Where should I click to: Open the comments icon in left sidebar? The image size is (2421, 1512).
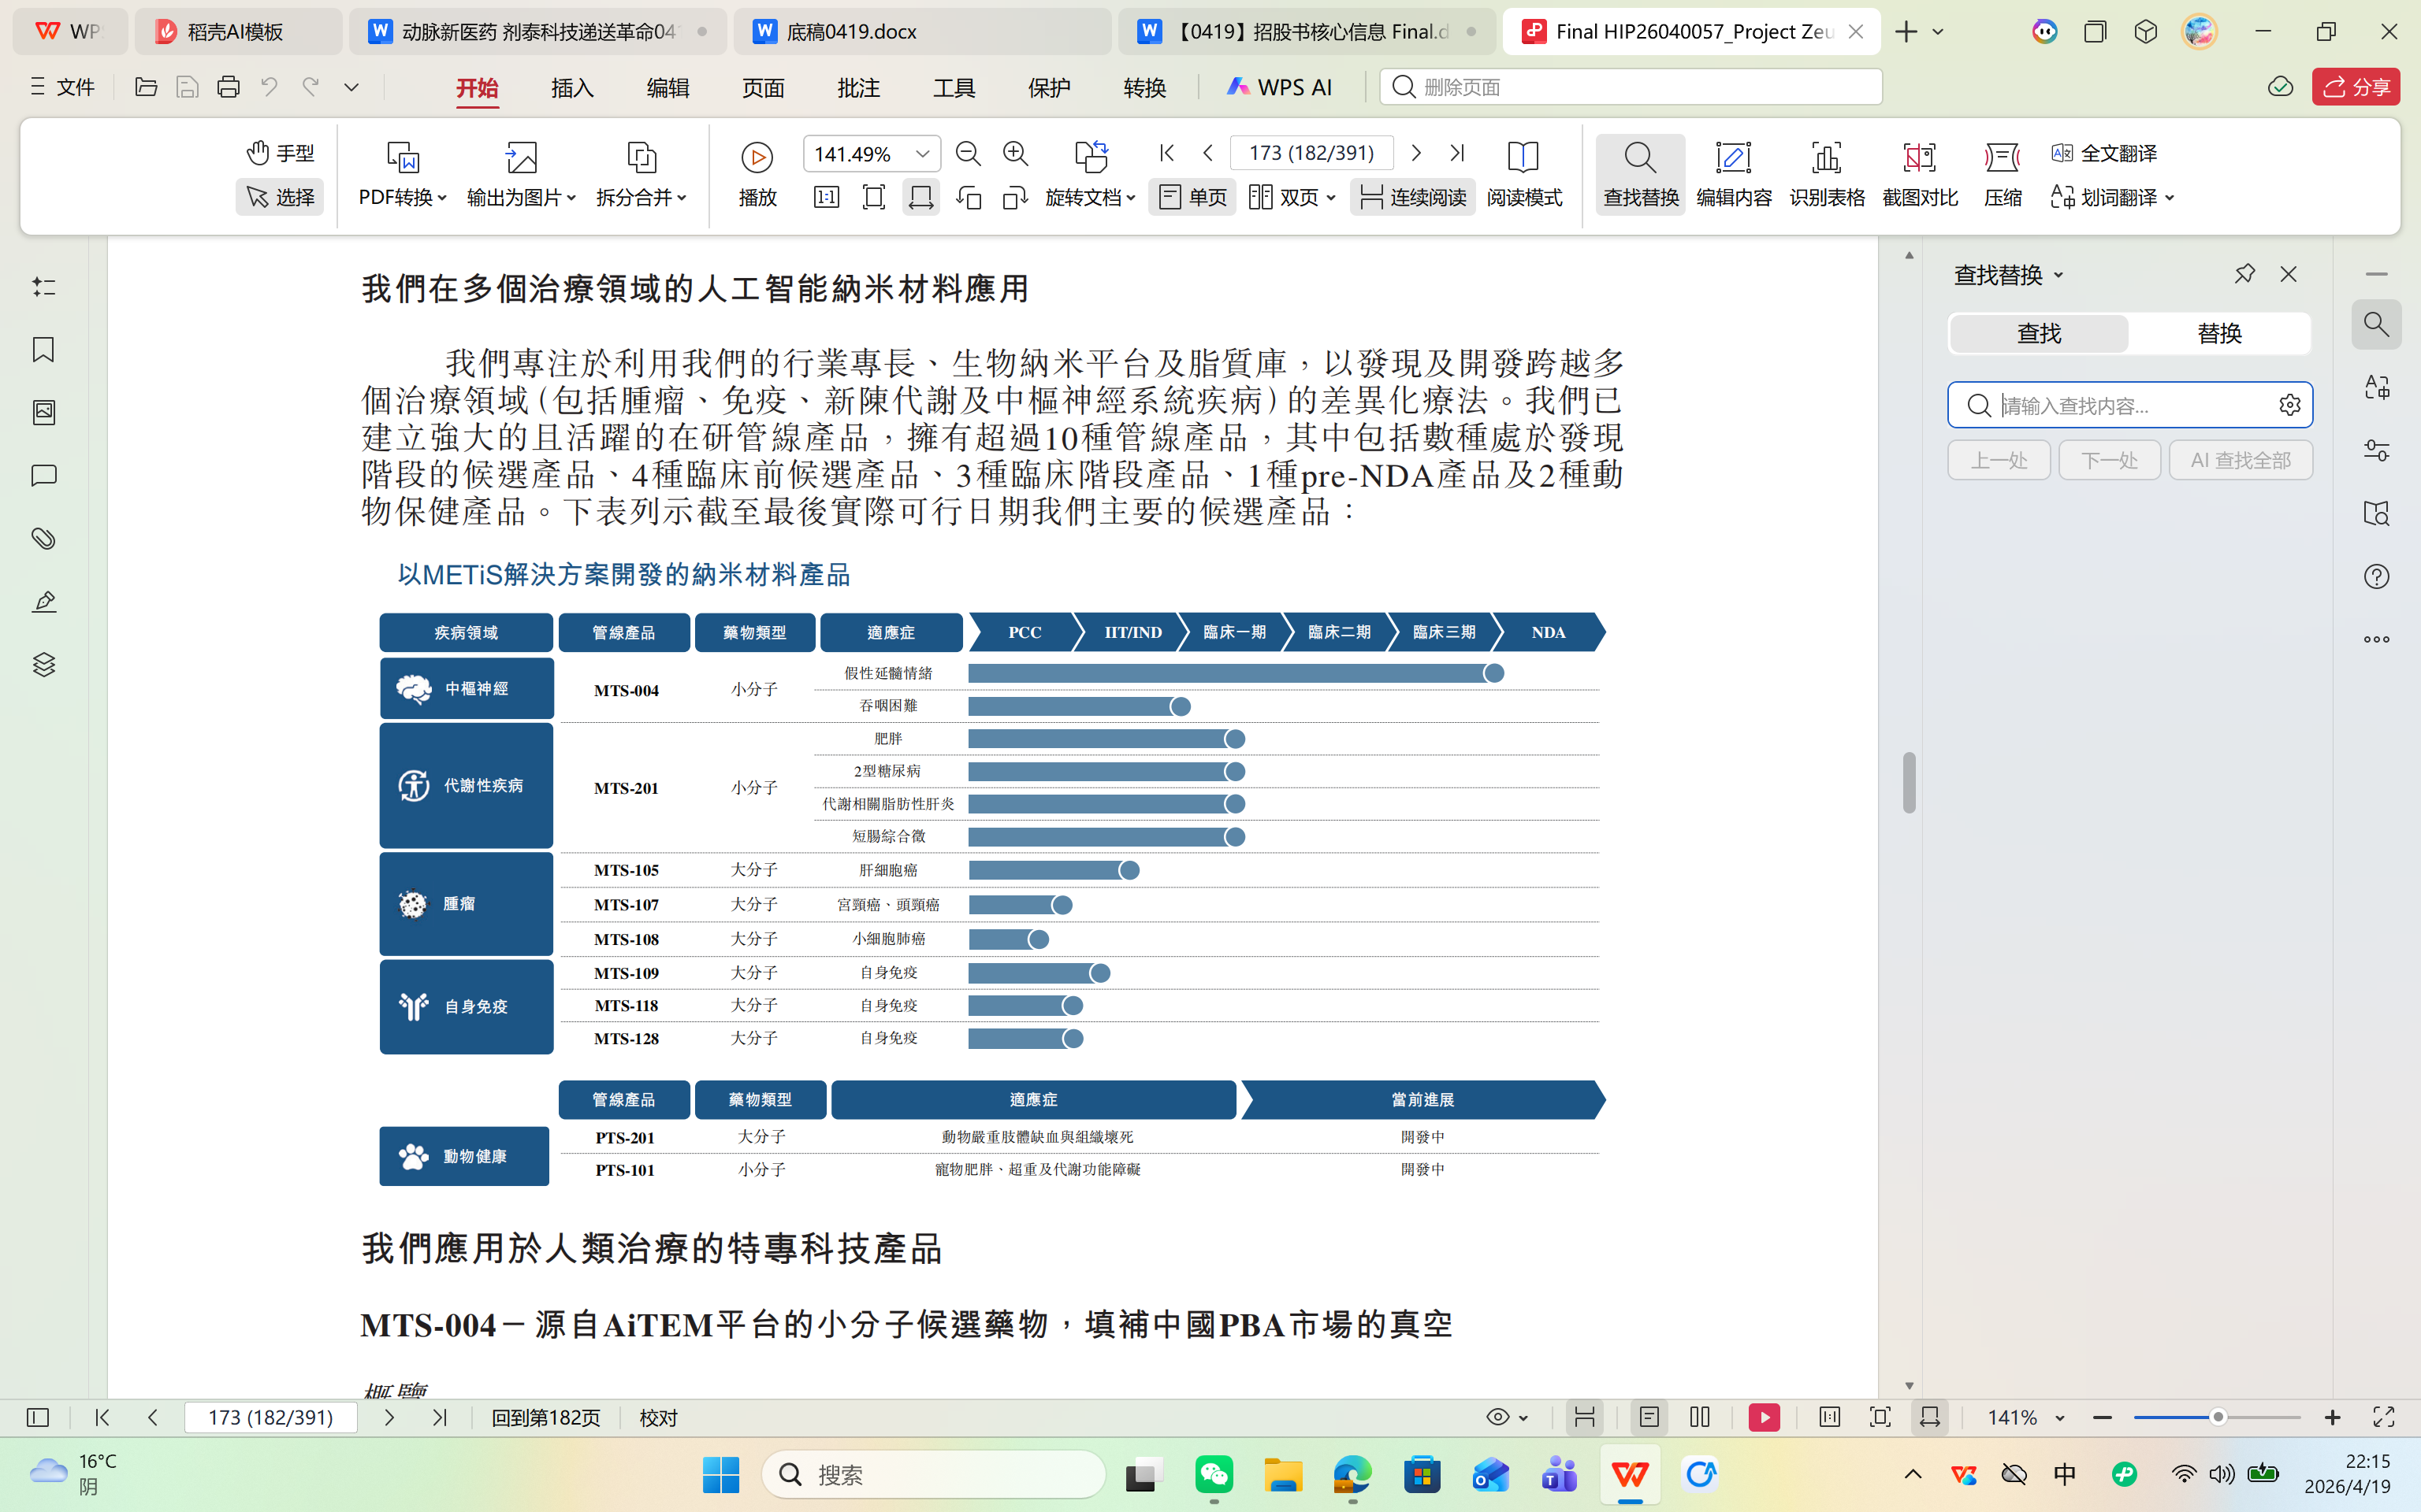42,476
